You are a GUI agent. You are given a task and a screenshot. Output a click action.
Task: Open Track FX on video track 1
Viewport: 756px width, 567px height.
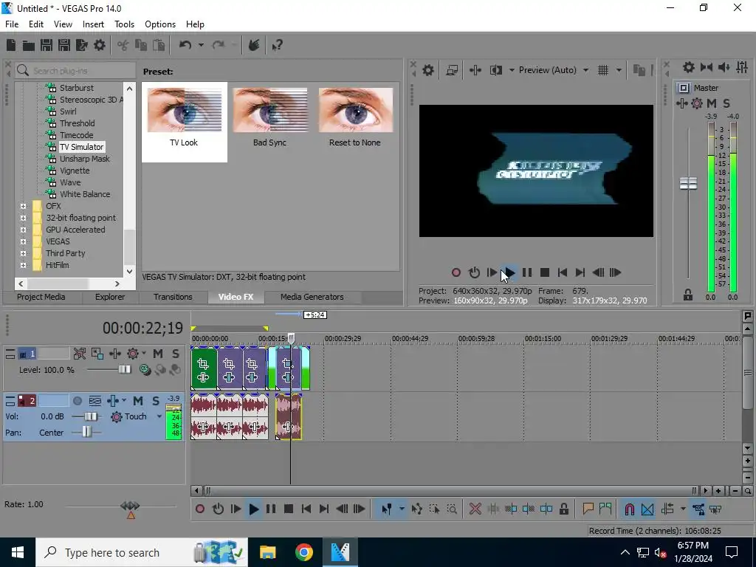coord(114,354)
